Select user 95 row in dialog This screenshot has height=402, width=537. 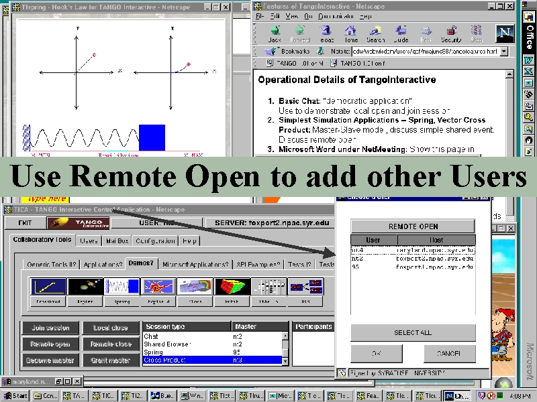pyautogui.click(x=413, y=267)
